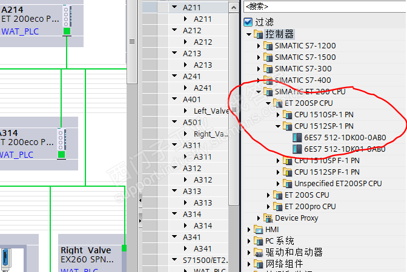
Task: Select 6ES7 512-1DK00-0AB0 module icon
Action: 297,138
